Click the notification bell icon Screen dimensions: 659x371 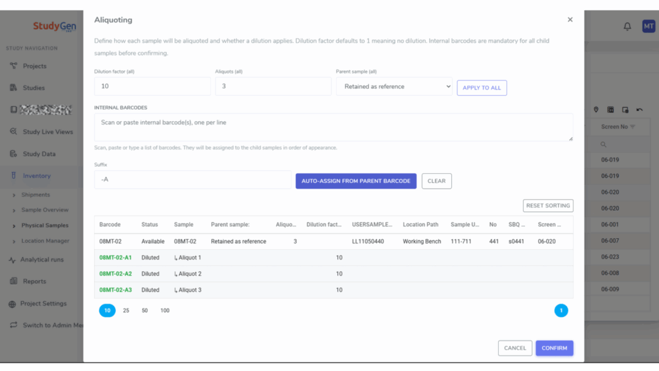[627, 26]
